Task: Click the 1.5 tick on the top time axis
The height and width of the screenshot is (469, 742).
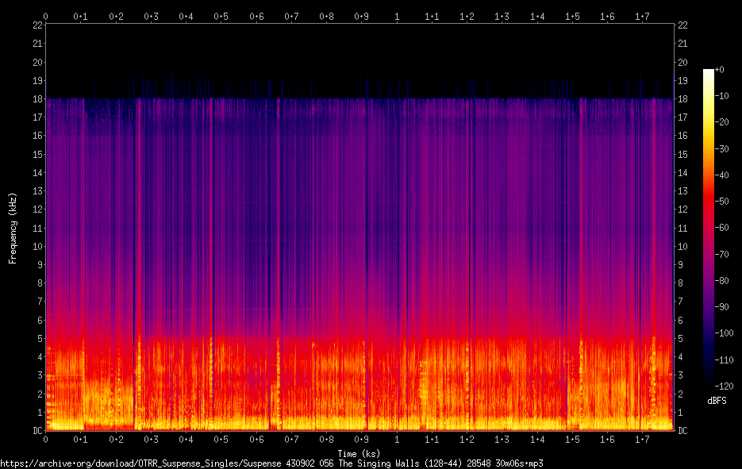Action: click(572, 17)
